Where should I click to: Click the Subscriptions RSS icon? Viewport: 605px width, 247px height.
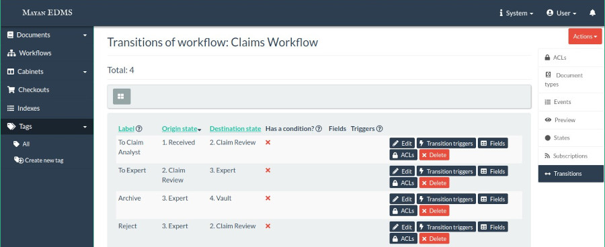[547, 156]
